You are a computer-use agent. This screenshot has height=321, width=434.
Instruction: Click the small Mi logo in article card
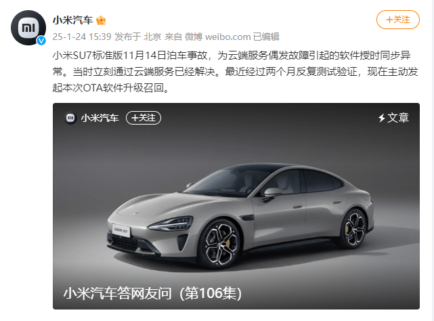click(70, 118)
